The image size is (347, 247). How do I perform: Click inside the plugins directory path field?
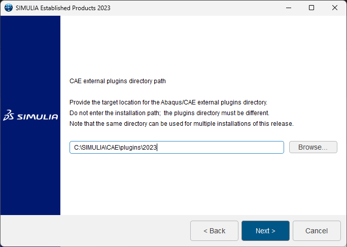tap(218, 147)
